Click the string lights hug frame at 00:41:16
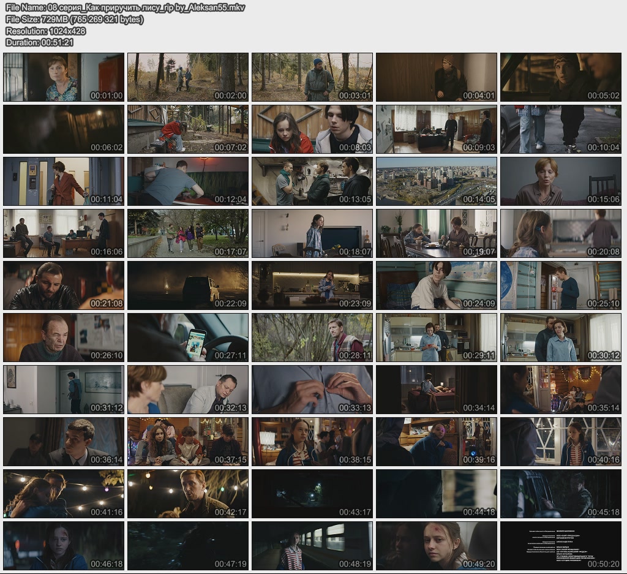The width and height of the screenshot is (627, 574). (64, 494)
